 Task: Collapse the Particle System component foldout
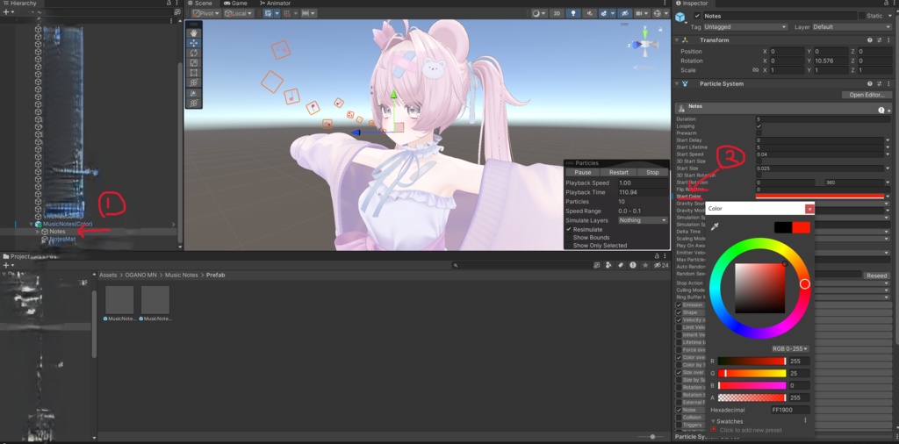coord(677,83)
